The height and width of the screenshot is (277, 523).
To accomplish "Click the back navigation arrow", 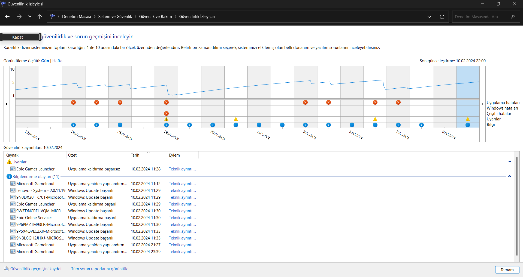I will click(x=7, y=17).
